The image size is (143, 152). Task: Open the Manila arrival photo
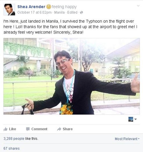(x=71, y=76)
